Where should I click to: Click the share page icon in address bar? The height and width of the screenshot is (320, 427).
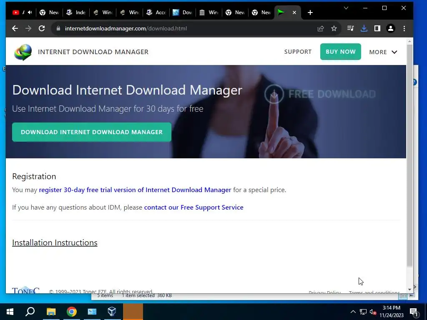pyautogui.click(x=321, y=28)
